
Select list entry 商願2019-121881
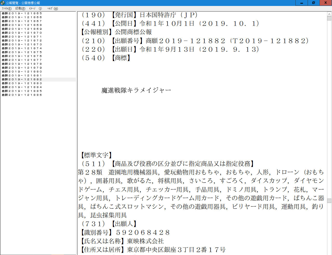22,75
